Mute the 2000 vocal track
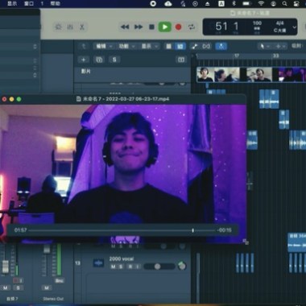This screenshot has height=306, width=306. point(114,267)
